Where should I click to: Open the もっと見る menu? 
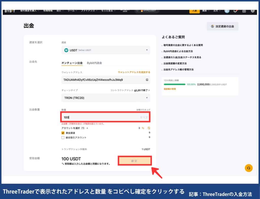[x=108, y=11]
